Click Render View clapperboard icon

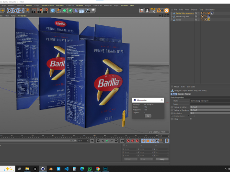[x=34, y=11]
